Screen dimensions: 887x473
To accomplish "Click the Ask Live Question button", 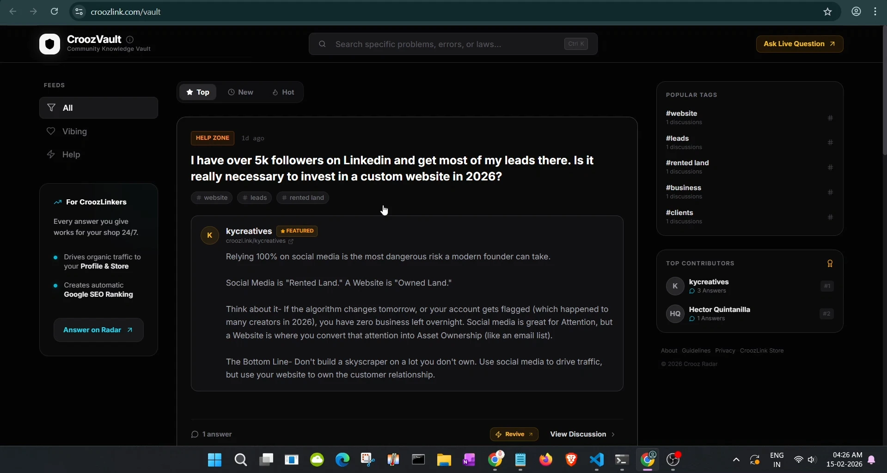I will click(799, 44).
